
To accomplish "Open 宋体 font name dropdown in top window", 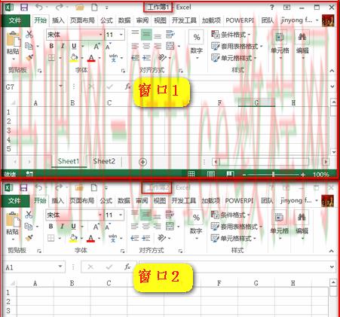I will [101, 35].
